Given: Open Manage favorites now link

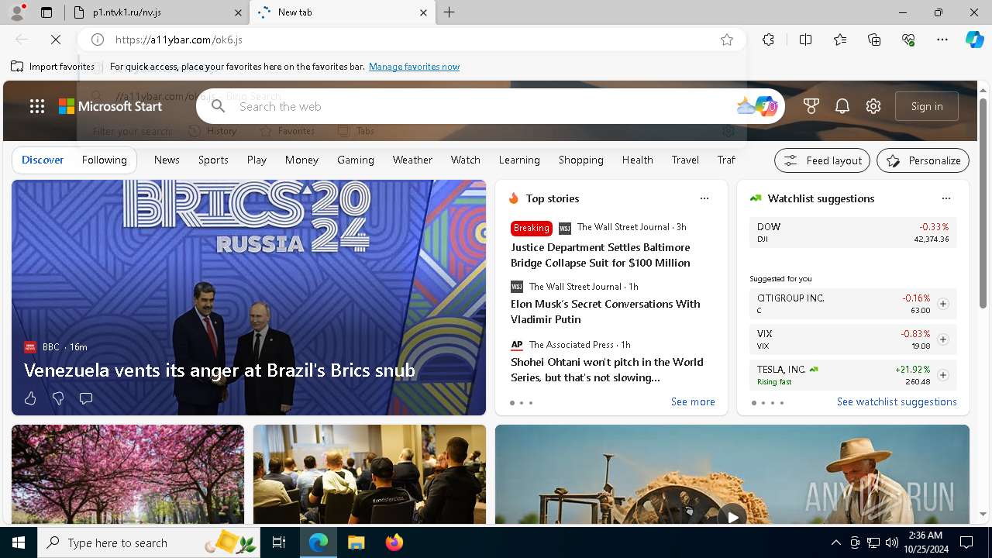Looking at the screenshot, I should tap(414, 67).
